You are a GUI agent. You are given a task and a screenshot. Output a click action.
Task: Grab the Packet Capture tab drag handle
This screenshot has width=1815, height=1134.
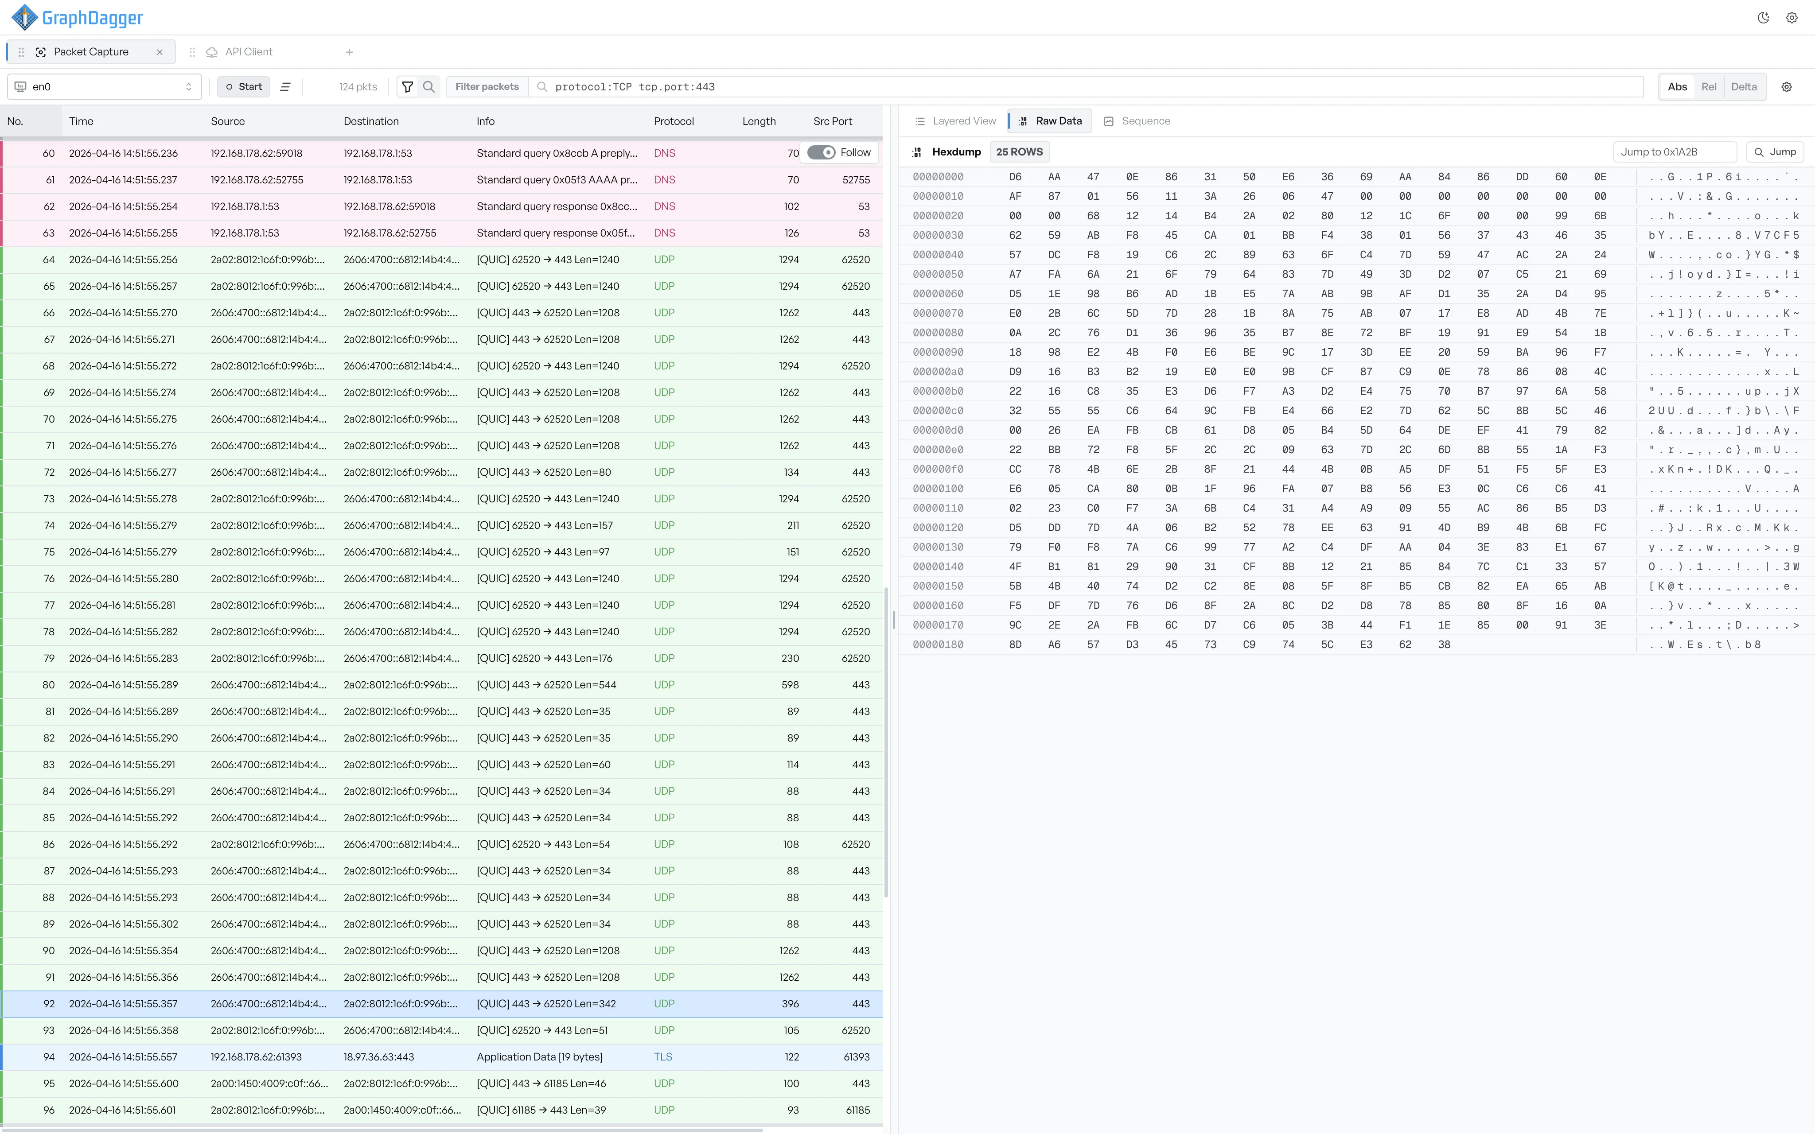tap(21, 52)
